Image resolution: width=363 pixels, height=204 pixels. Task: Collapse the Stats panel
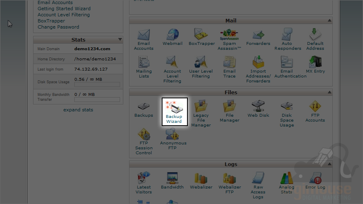pyautogui.click(x=120, y=39)
